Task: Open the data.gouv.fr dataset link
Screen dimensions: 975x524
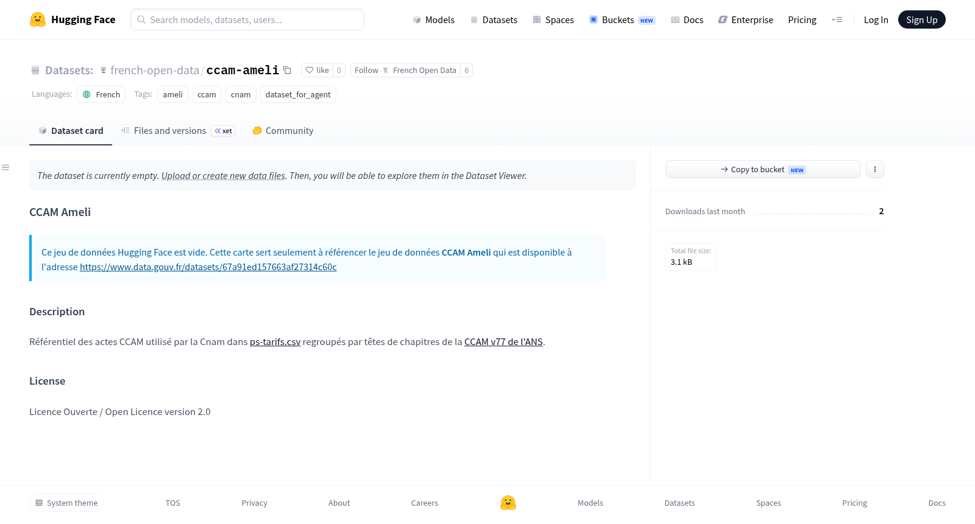Action: pyautogui.click(x=208, y=267)
